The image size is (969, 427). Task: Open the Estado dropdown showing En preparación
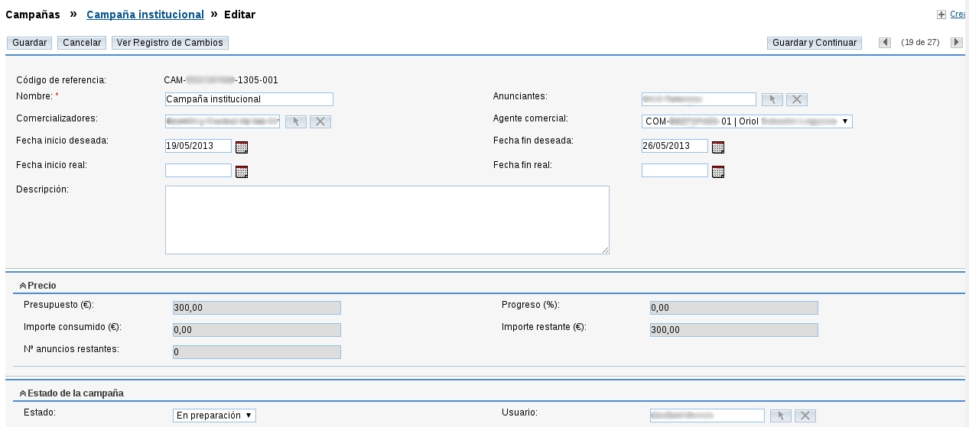tap(214, 416)
